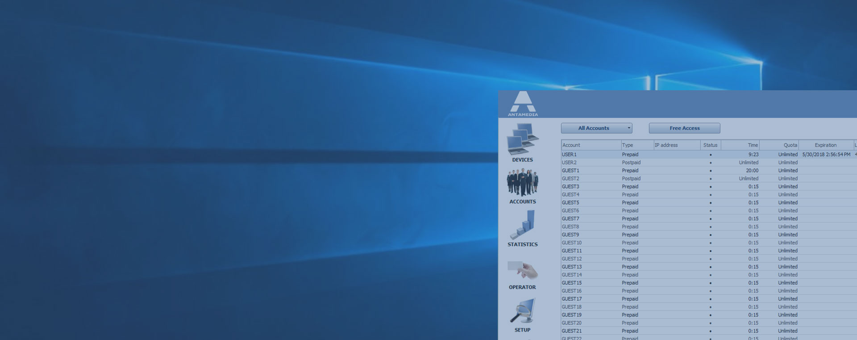Image resolution: width=857 pixels, height=340 pixels.
Task: Select the GUEST2 account row
Action: tap(709, 179)
